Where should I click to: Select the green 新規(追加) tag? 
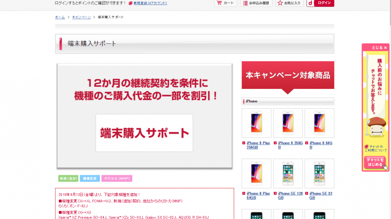click(69, 178)
